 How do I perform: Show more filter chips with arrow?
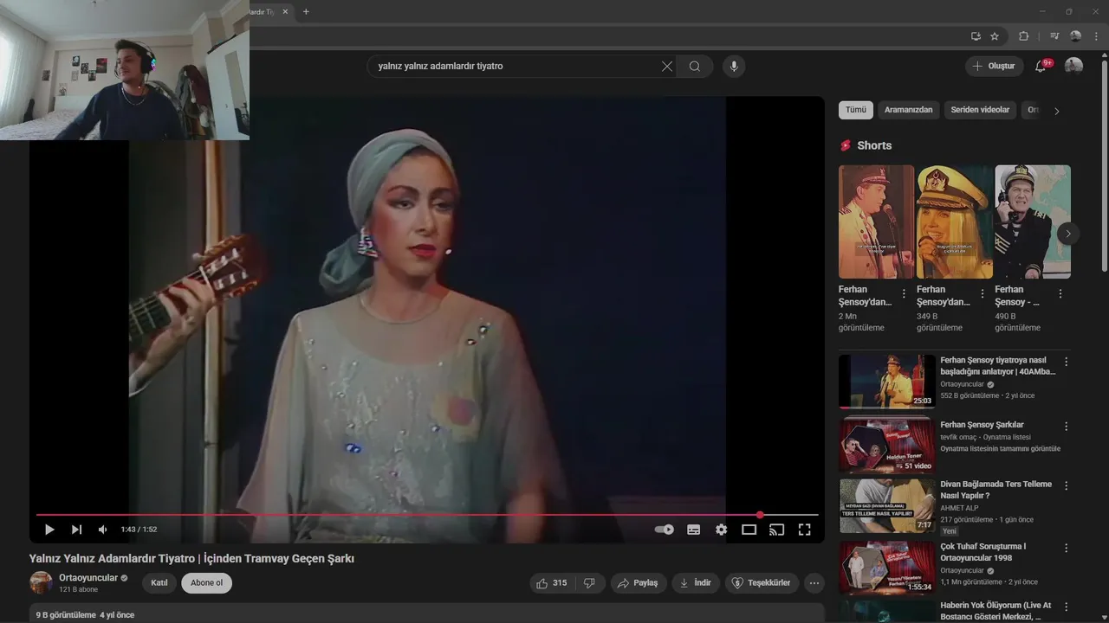click(1056, 111)
